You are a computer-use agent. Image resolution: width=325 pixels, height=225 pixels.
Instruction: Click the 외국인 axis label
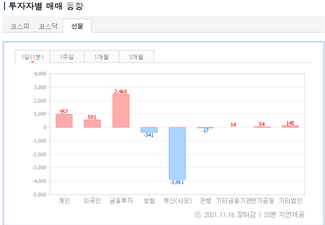92,201
